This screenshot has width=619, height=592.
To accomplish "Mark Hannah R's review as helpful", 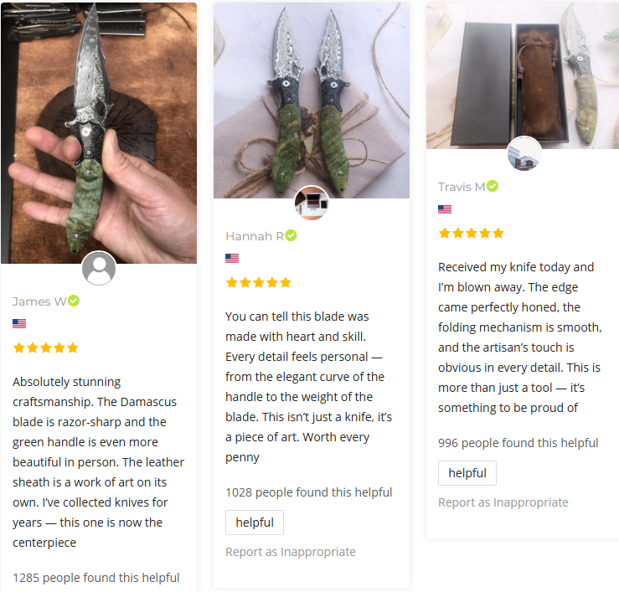I will click(x=255, y=523).
